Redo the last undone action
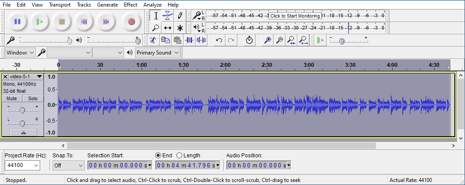 231,40
